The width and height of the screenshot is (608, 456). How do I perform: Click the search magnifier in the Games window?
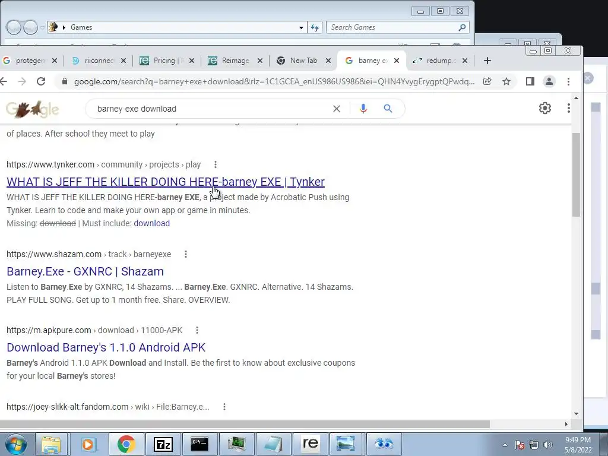(x=462, y=27)
